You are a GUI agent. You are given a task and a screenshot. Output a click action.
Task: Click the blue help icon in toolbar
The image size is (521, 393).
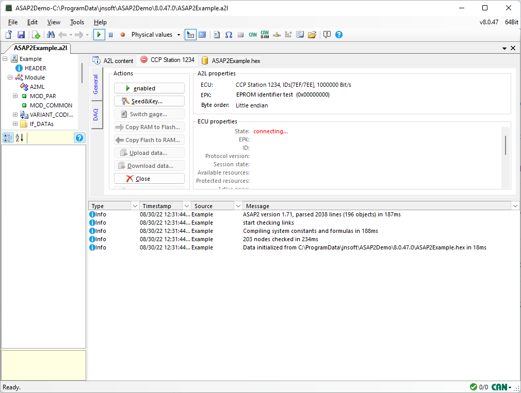pos(339,35)
